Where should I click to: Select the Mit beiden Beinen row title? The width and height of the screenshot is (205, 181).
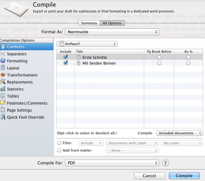(x=99, y=63)
